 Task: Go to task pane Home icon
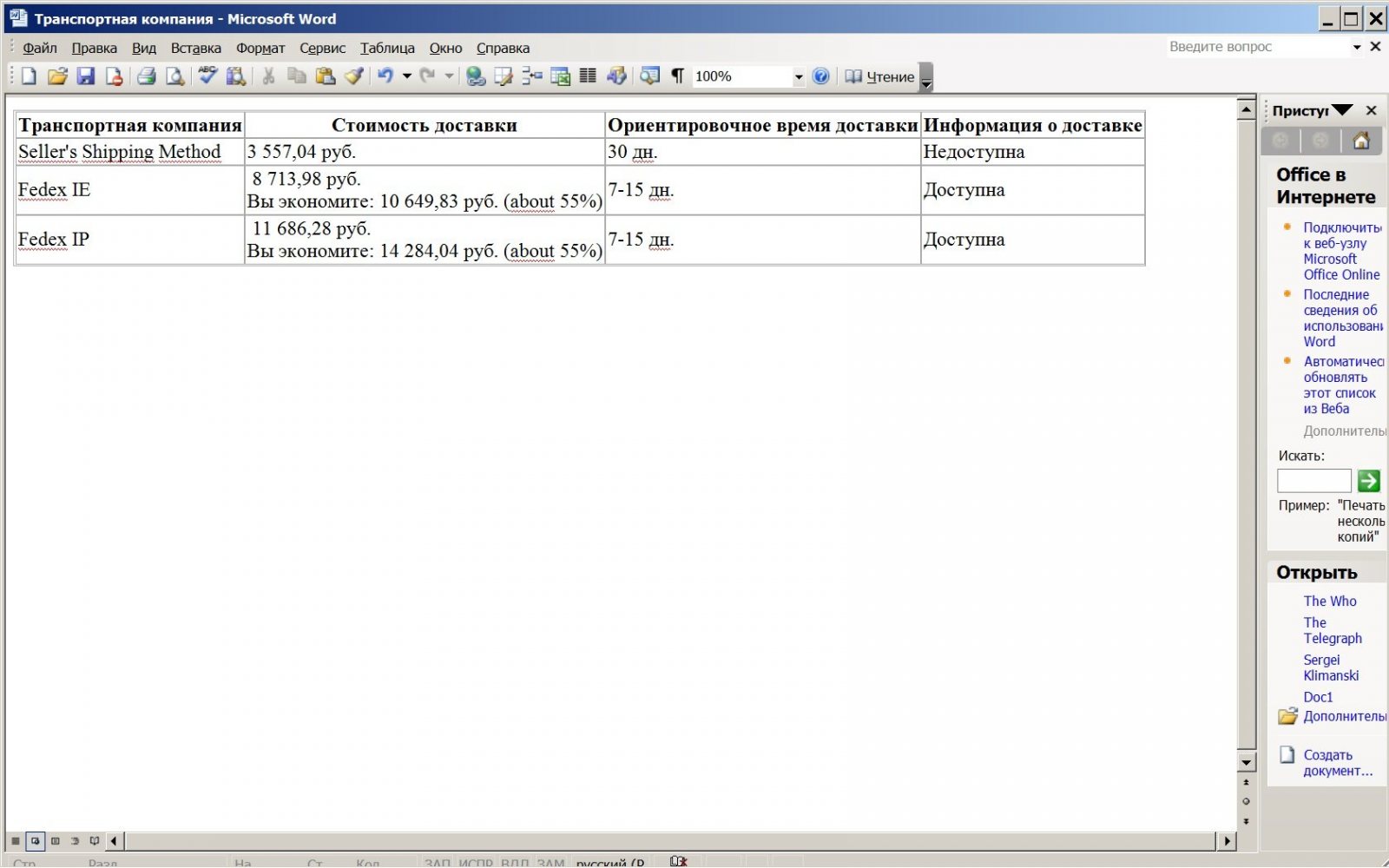click(x=1361, y=141)
